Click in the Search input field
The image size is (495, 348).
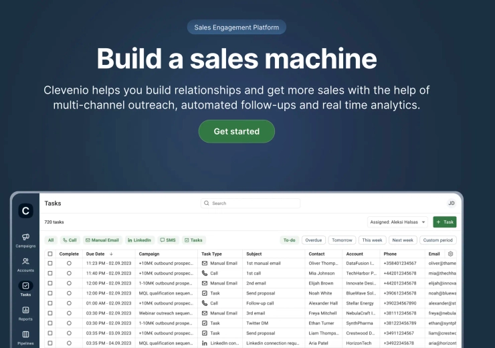click(x=250, y=203)
